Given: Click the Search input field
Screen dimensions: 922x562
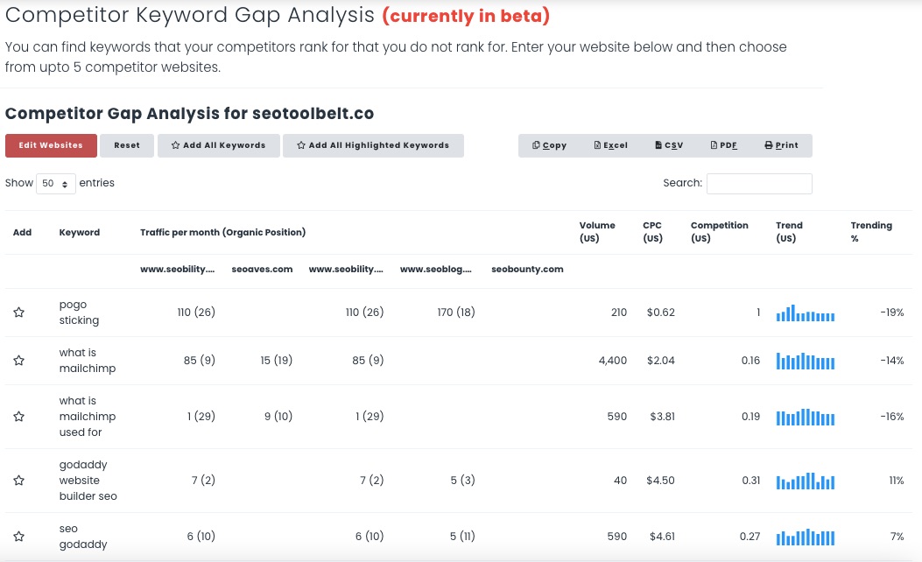Looking at the screenshot, I should pos(759,184).
